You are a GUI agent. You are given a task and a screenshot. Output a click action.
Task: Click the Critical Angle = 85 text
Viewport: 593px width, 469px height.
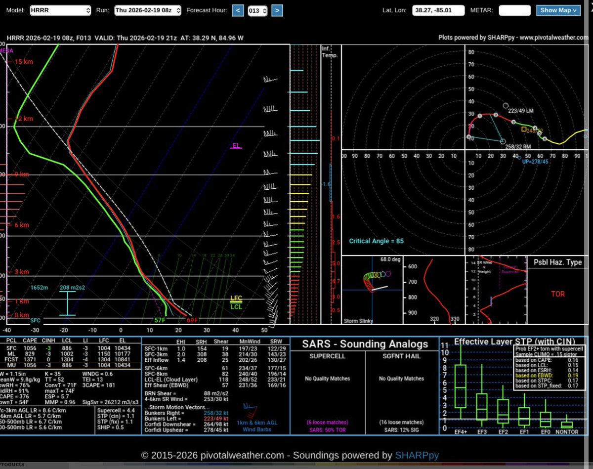[376, 241]
